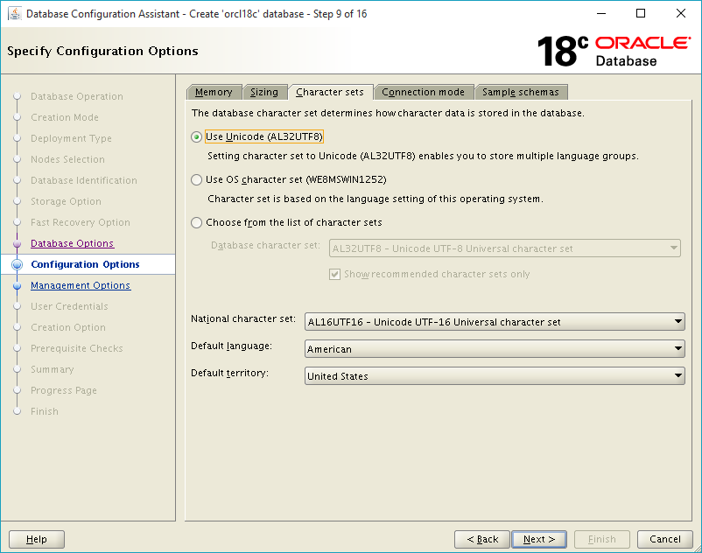
Task: Click the disabled Finish button
Action: [602, 539]
